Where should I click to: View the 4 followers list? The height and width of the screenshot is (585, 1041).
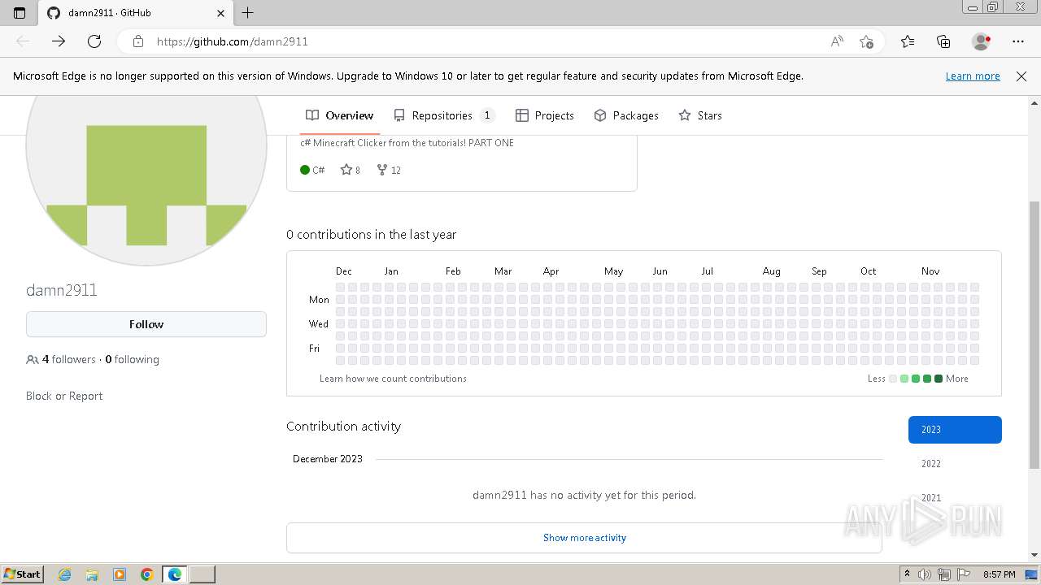point(69,359)
